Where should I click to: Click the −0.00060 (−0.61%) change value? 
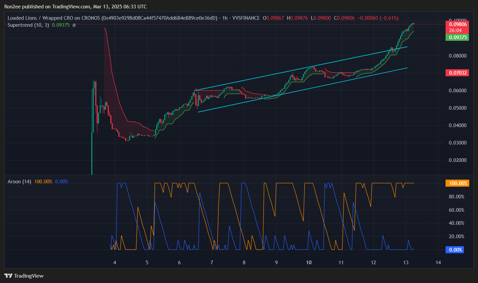click(378, 18)
